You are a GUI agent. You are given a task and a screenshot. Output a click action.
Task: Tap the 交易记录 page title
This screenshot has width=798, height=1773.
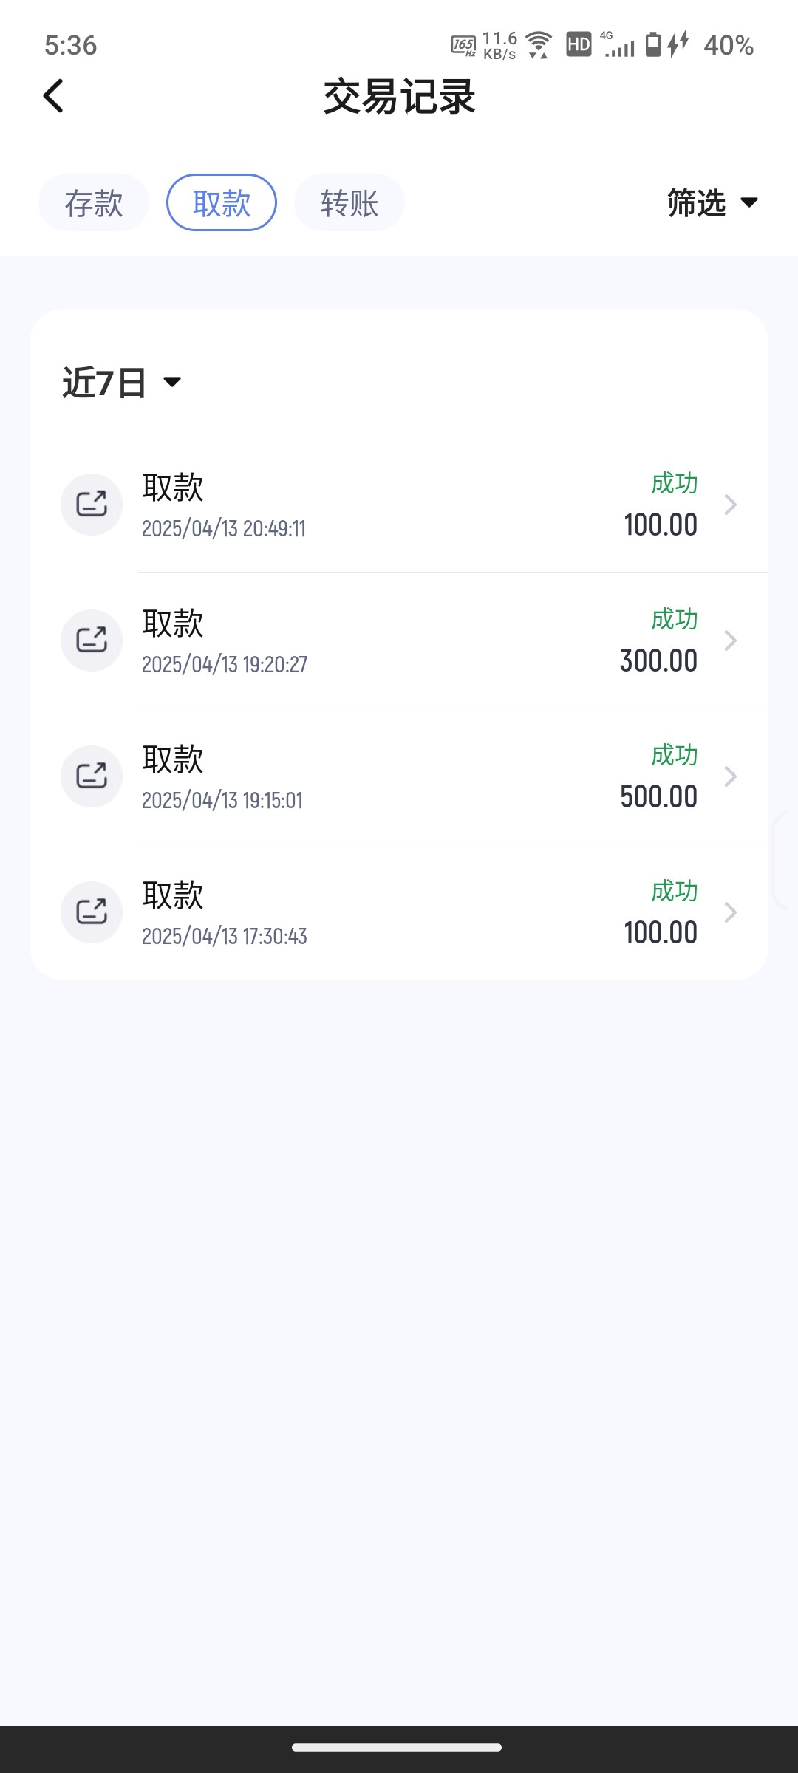point(399,97)
